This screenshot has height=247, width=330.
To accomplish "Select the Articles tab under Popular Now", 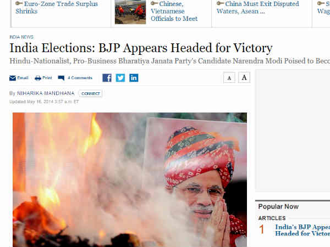I will coord(272,218).
